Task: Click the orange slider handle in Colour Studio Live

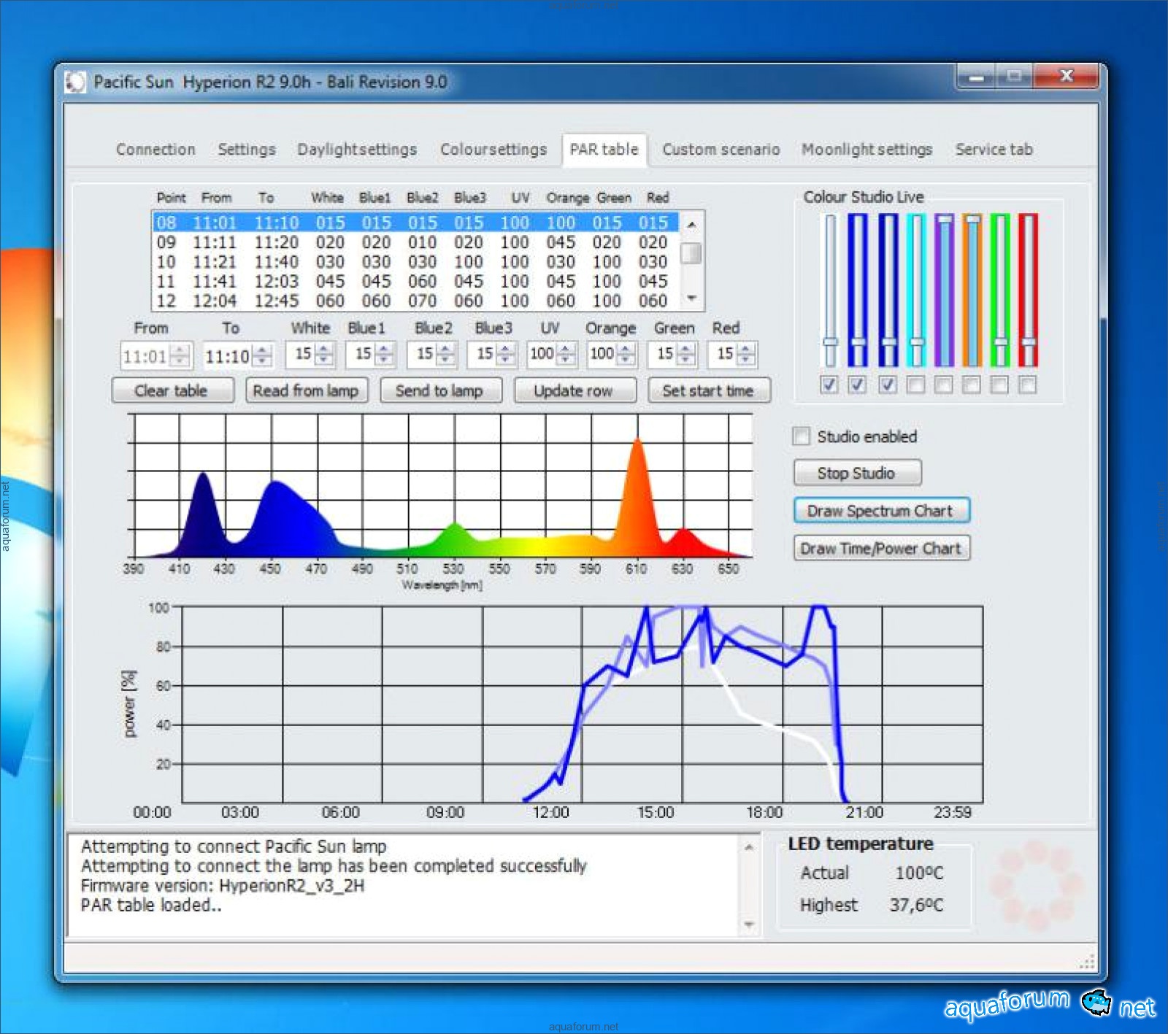Action: (x=972, y=219)
